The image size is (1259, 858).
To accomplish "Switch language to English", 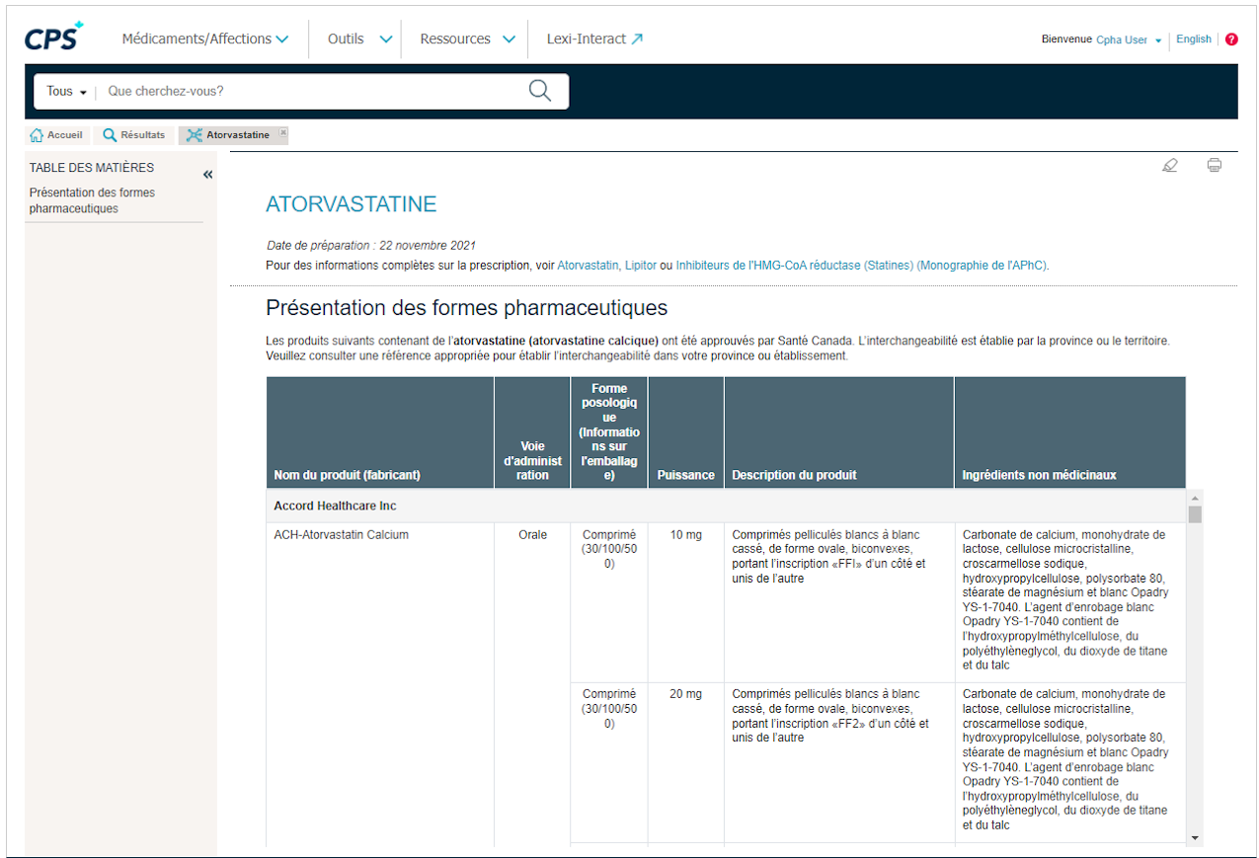I will (x=1194, y=39).
